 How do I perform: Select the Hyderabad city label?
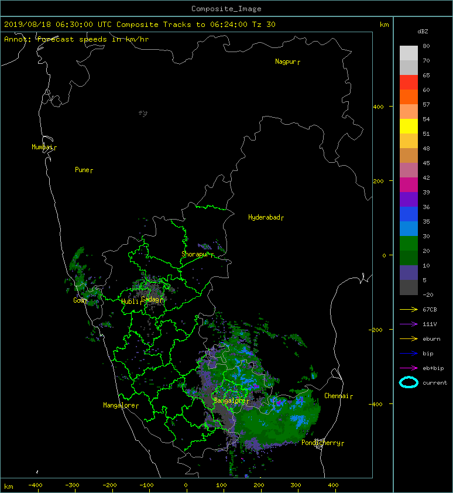point(264,217)
